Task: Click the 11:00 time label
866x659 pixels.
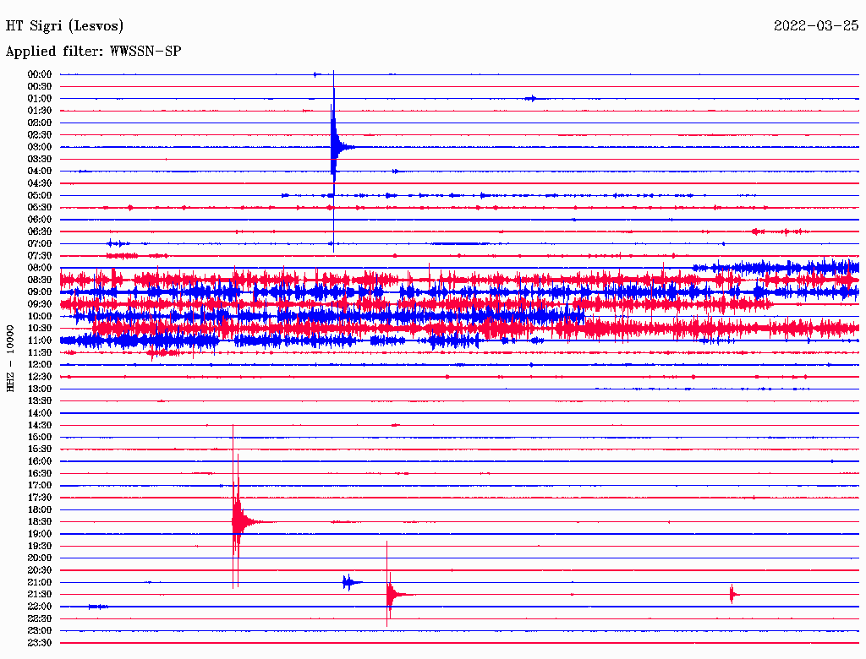Action: (40, 340)
